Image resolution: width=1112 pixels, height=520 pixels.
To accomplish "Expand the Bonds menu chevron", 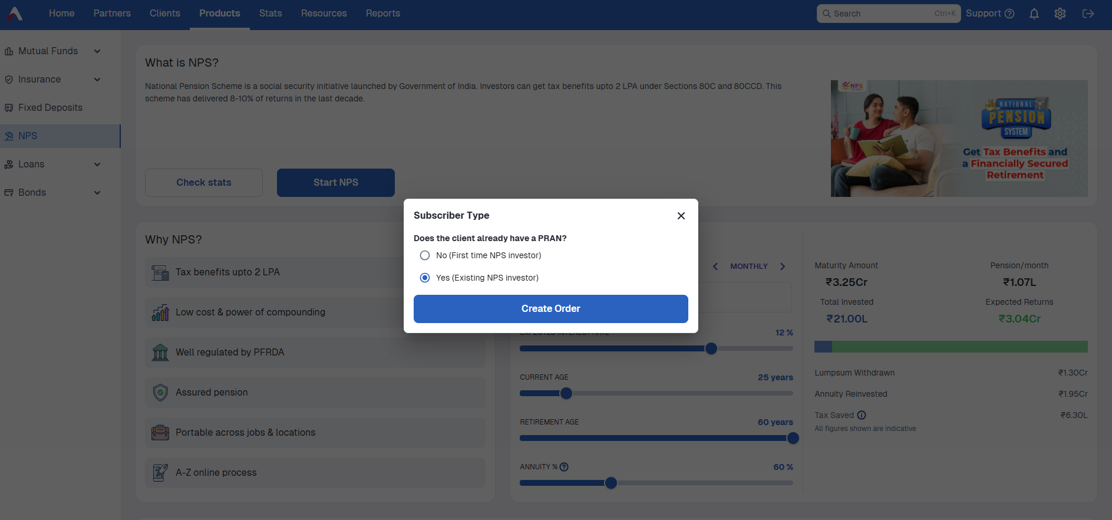I will (x=97, y=193).
